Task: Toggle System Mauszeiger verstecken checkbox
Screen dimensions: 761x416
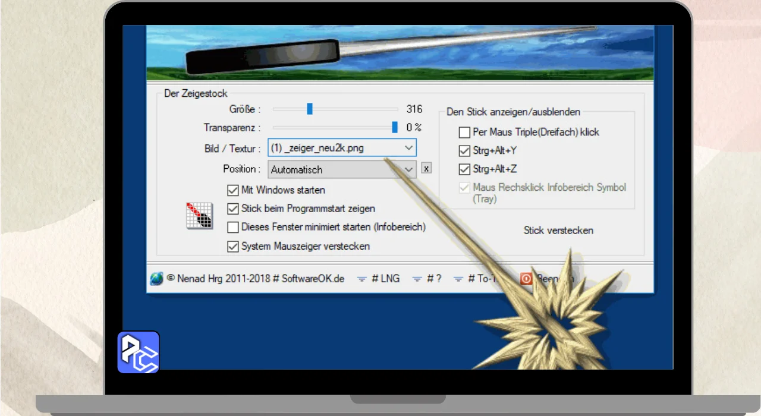Action: 233,246
